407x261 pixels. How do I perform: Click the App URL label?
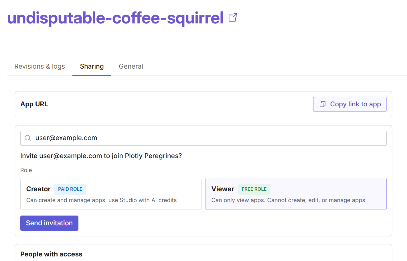click(x=34, y=104)
